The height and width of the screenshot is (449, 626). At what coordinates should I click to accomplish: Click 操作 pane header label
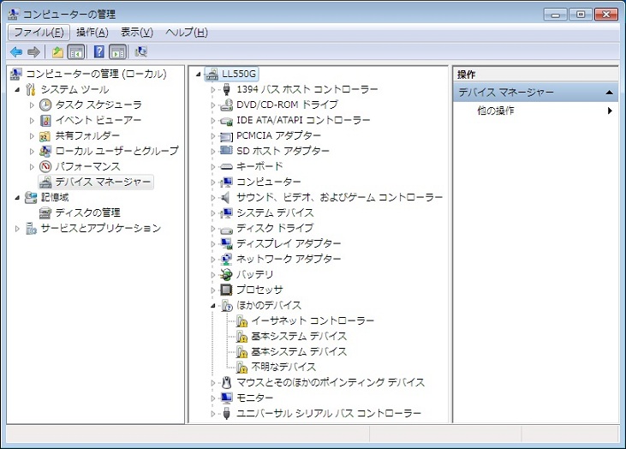point(467,75)
